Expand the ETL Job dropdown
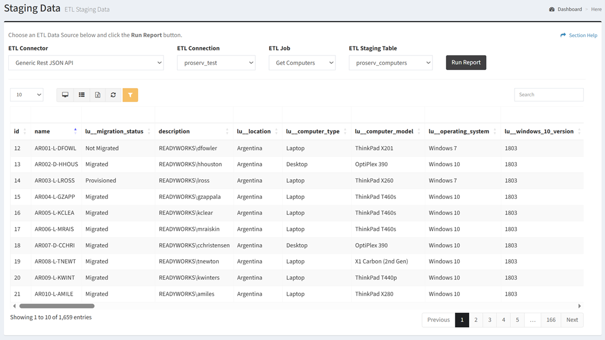Image resolution: width=605 pixels, height=340 pixels. [302, 63]
